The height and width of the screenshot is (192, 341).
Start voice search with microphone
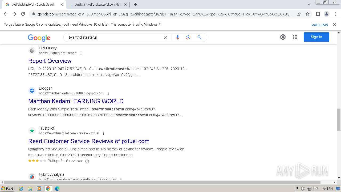[x=178, y=37]
